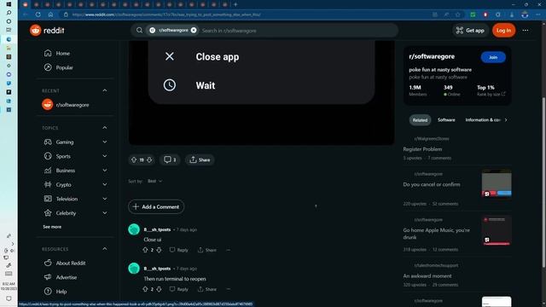Downvote "Then run terminal to reopen" comment
546x307 pixels.
click(x=159, y=289)
